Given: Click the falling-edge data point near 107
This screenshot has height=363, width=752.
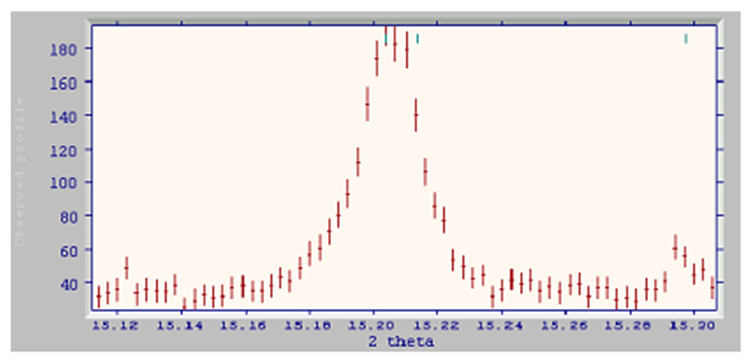Looking at the screenshot, I should 425,171.
